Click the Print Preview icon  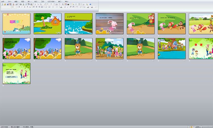click(x=23, y=4)
